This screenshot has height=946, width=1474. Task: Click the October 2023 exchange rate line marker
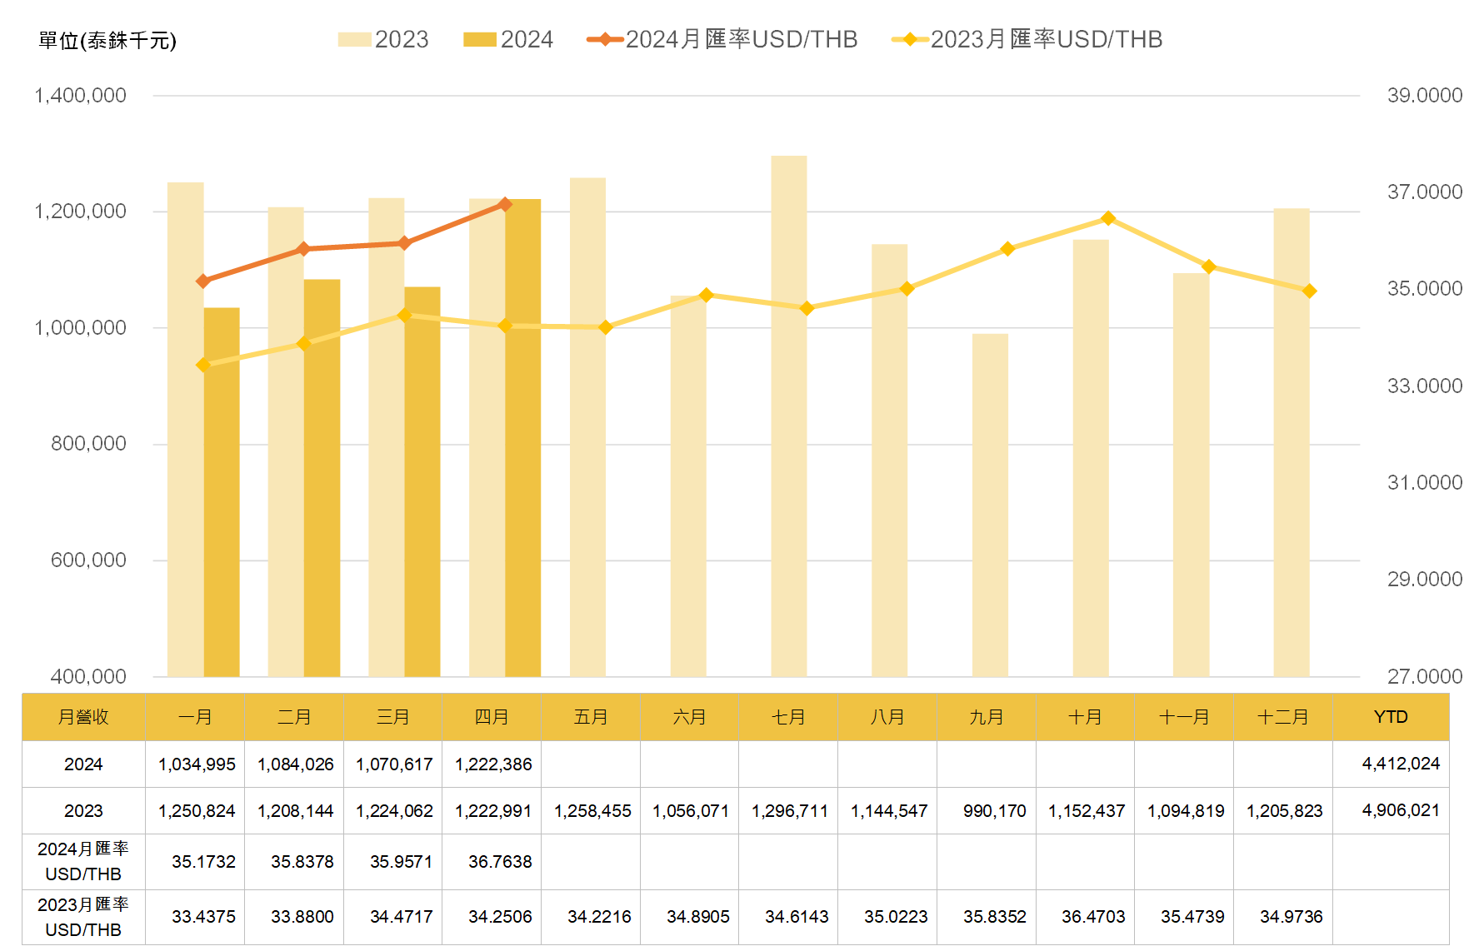pyautogui.click(x=1108, y=218)
